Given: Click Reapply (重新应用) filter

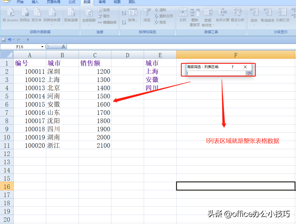Looking at the screenshot, I should click(x=164, y=16).
